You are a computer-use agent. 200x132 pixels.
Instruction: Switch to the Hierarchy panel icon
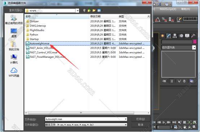(175, 36)
